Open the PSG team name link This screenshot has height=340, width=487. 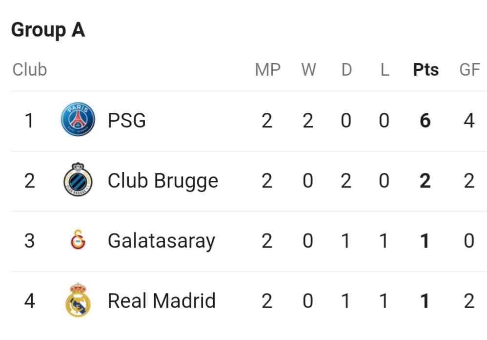pyautogui.click(x=127, y=120)
